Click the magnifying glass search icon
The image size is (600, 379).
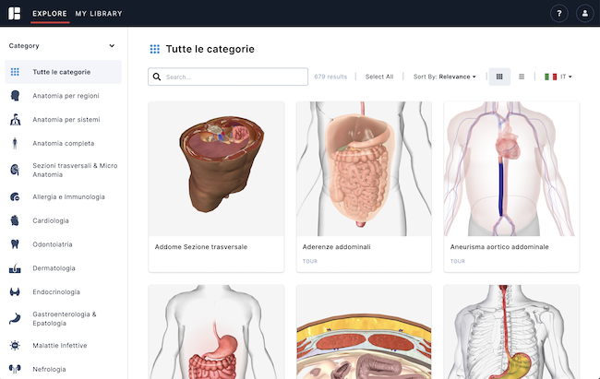157,77
